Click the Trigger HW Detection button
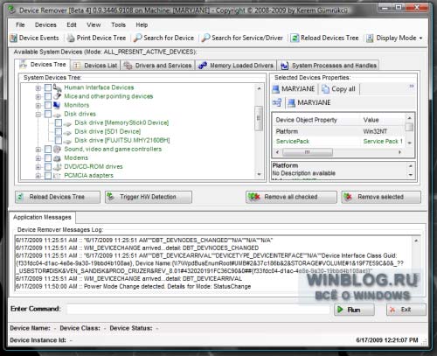Viewport: 437px width, 356px height. (149, 197)
